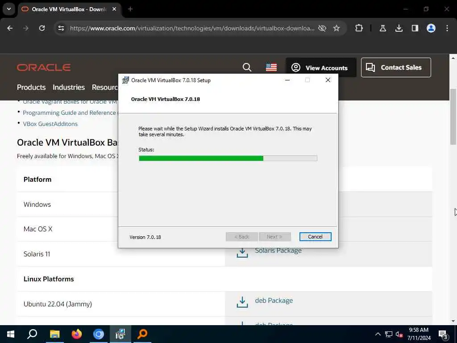Open tab search dropdown arrow

point(9,9)
